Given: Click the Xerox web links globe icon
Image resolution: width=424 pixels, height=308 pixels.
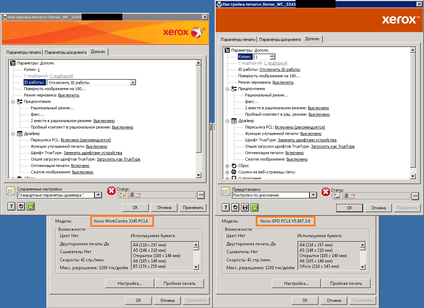Looking at the screenshot, I should 234,172.
